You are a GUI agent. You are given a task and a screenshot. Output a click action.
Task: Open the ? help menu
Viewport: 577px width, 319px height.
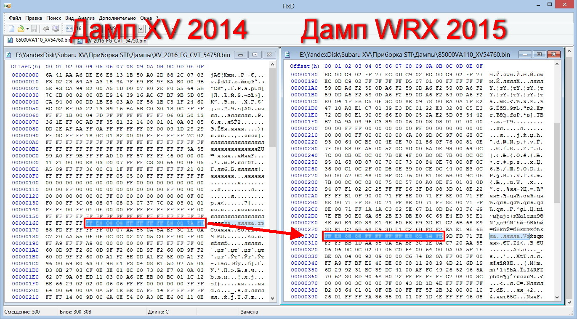[x=157, y=18]
